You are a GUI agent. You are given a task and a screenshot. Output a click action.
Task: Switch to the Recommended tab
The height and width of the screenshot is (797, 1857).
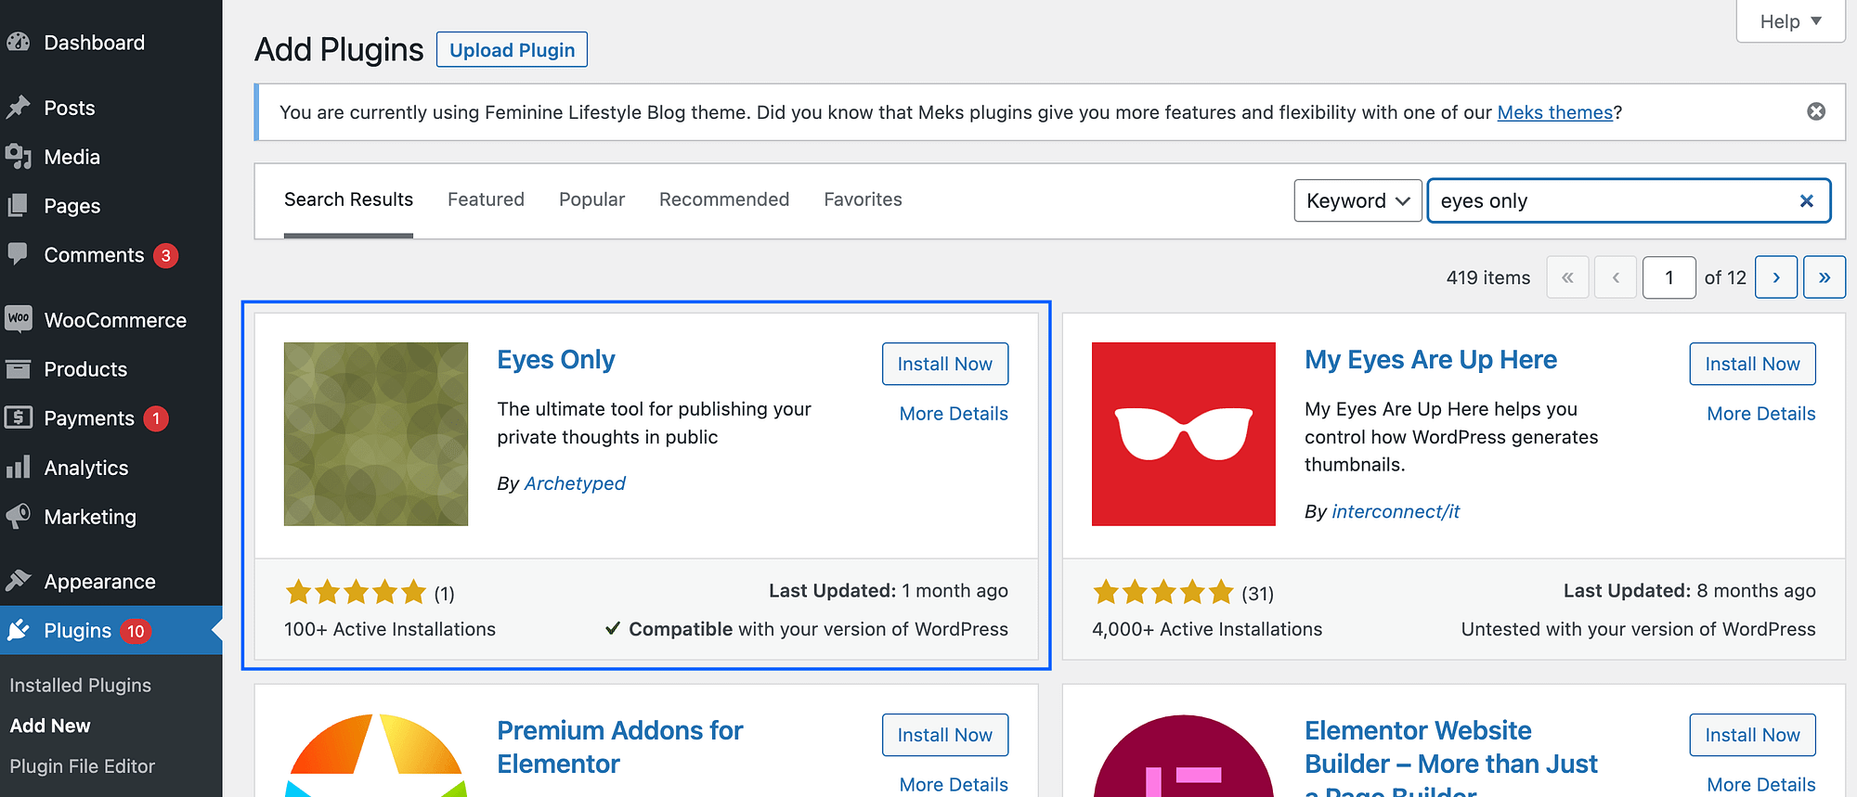pyautogui.click(x=724, y=199)
